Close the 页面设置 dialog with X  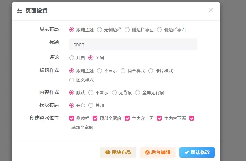pyautogui.click(x=211, y=10)
